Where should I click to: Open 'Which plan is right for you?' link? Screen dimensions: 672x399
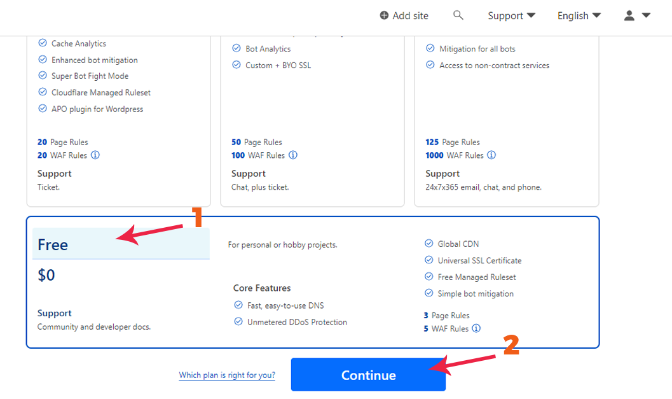click(x=227, y=375)
